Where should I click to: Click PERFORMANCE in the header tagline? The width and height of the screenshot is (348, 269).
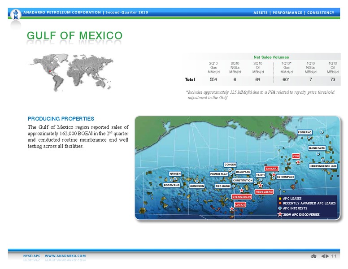click(x=287, y=13)
